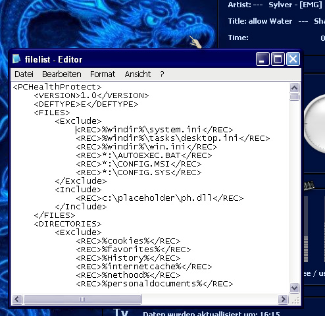Click the %favorites% line
The width and height of the screenshot is (325, 316).
134,250
